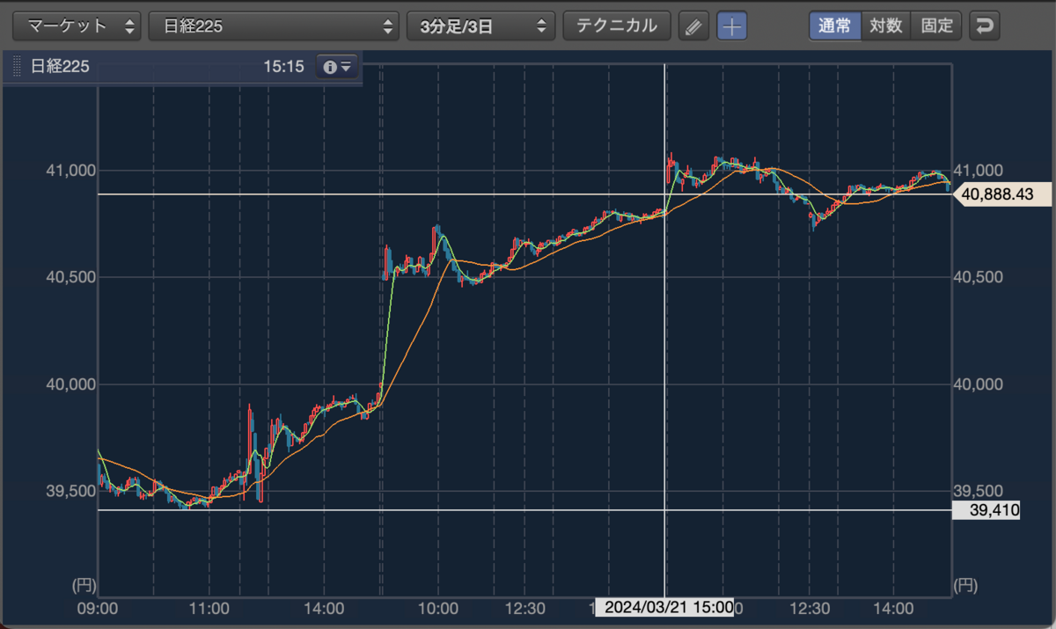Switch scale to 通常 mode
1056x629 pixels.
[x=834, y=26]
